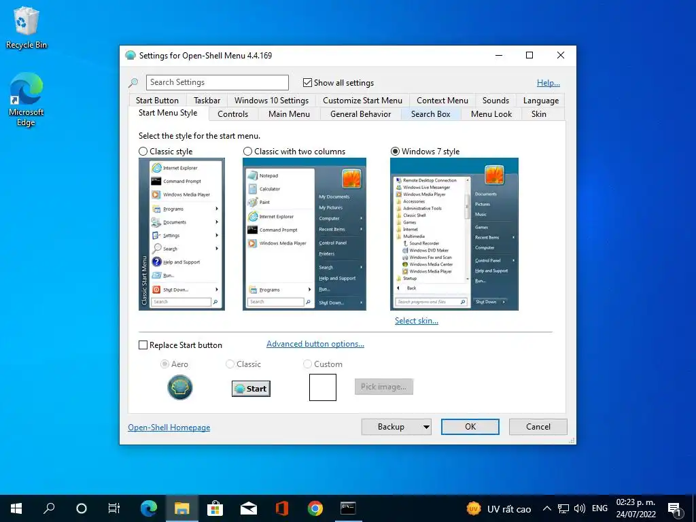This screenshot has width=696, height=522.
Task: Click Windows 7 style preview thumbnail
Action: click(454, 234)
